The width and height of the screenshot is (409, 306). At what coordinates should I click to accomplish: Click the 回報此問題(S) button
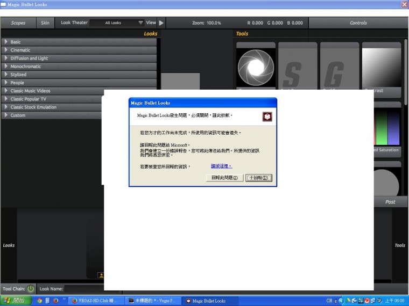(224, 178)
